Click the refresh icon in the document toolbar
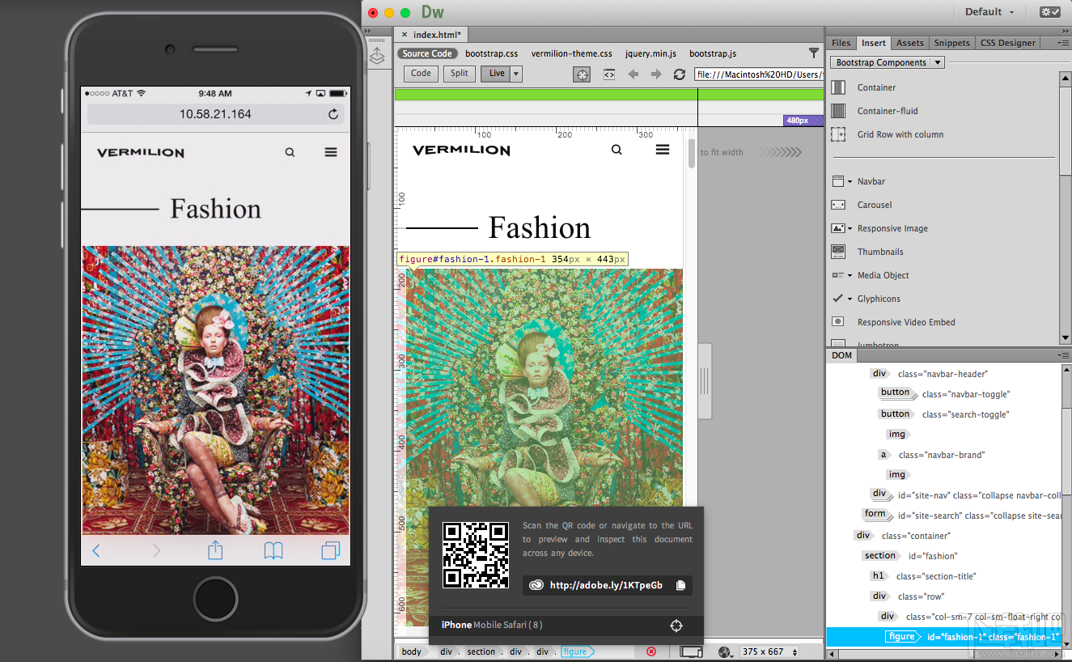Screen dimensions: 1072x662 [x=679, y=74]
